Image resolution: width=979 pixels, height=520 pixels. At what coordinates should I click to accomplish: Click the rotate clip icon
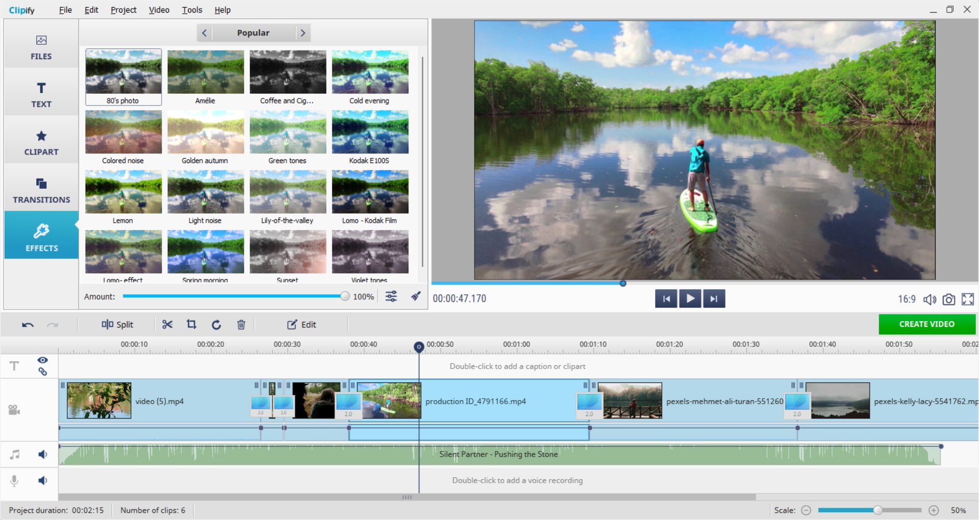[x=216, y=324]
